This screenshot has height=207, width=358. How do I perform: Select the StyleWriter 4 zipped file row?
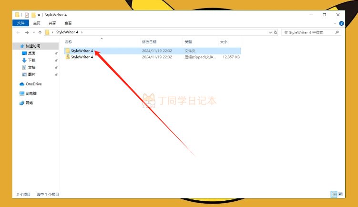point(153,57)
